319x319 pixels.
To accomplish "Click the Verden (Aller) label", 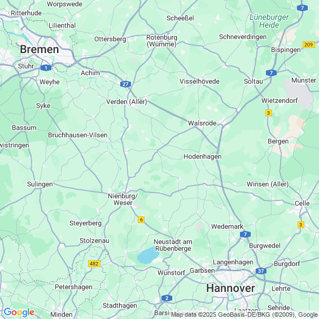I will click(x=126, y=102).
